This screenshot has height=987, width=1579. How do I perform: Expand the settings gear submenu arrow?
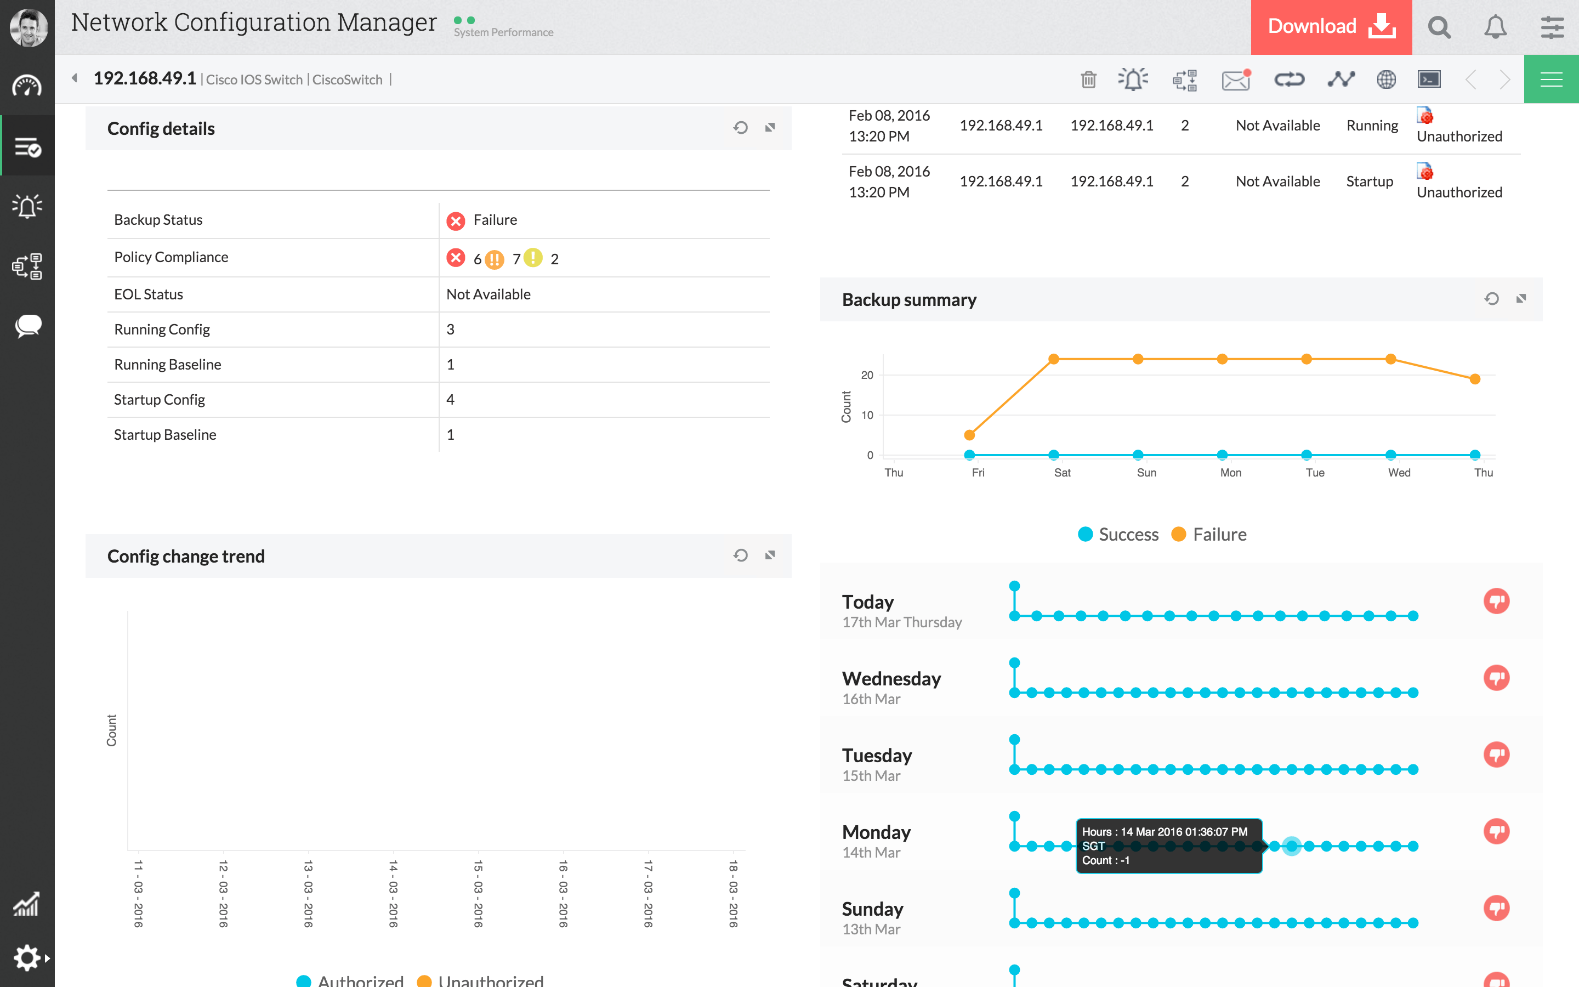[47, 958]
